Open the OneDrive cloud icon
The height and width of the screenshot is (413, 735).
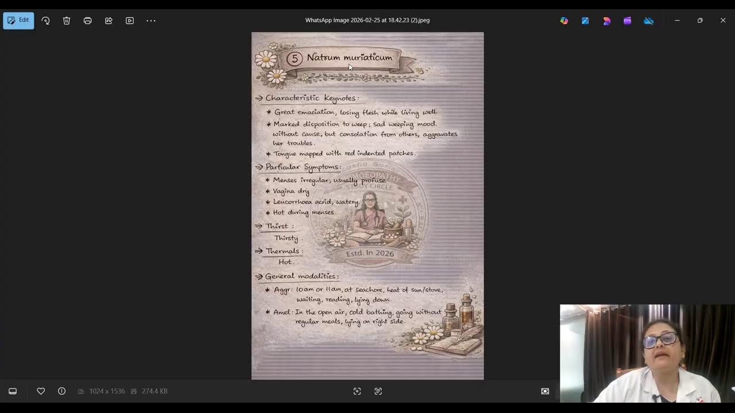(648, 21)
